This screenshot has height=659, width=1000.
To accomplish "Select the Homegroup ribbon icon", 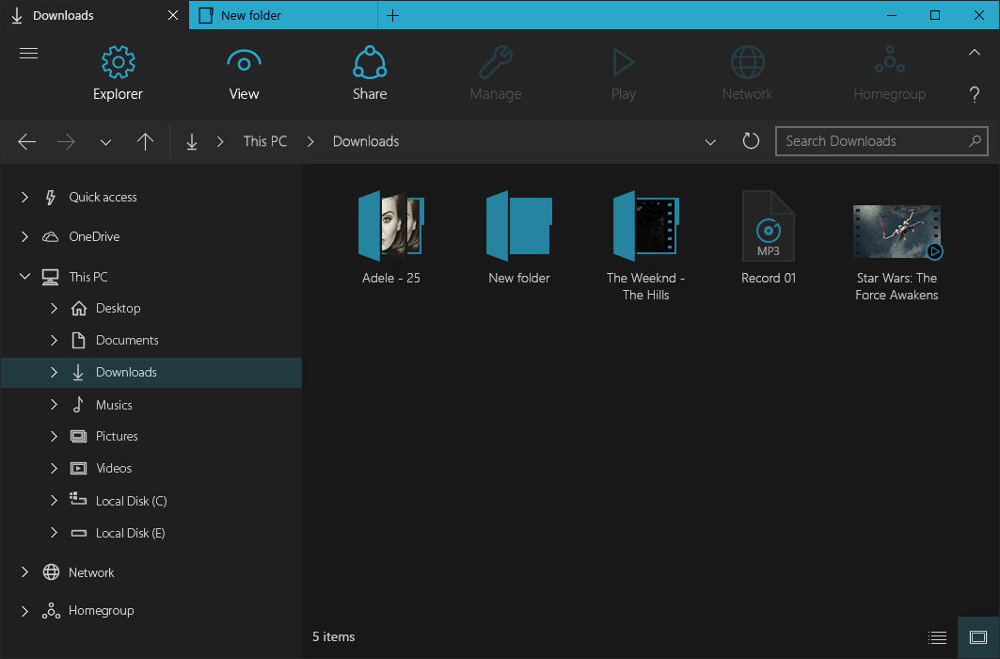I will [889, 60].
